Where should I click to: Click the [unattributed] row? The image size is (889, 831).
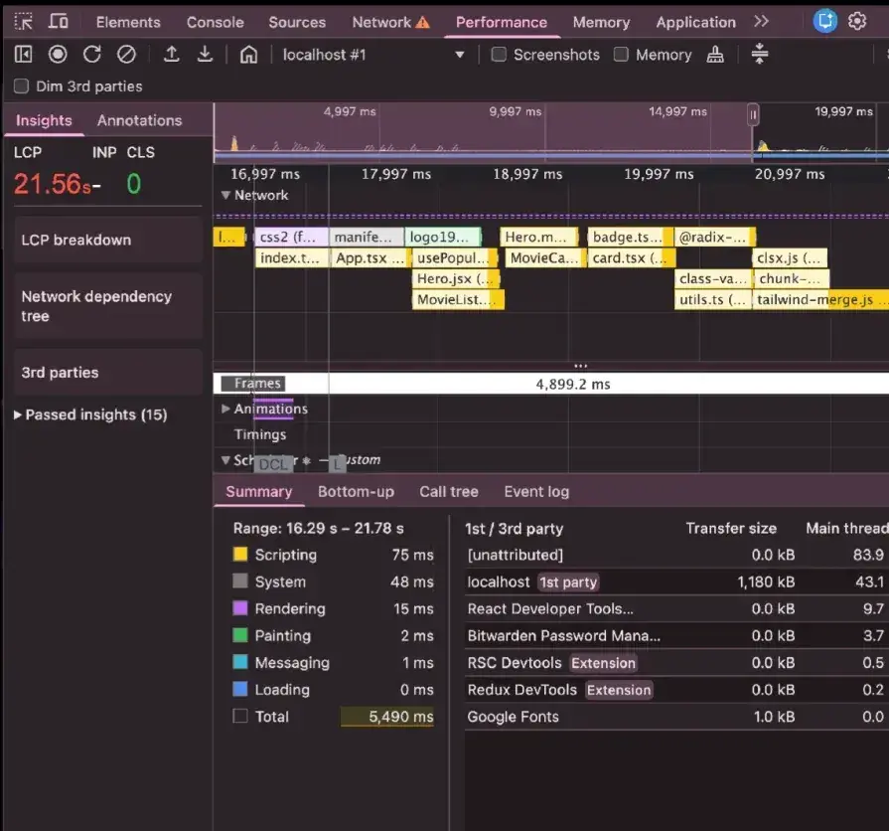(x=676, y=555)
